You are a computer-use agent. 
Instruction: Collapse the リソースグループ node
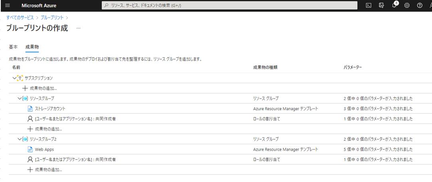click(20, 99)
